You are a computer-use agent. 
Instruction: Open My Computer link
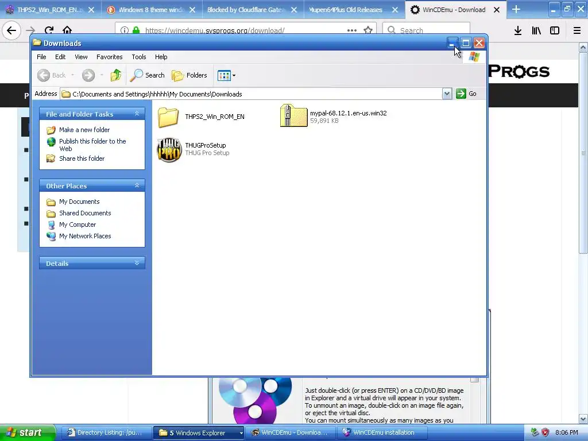click(x=78, y=225)
